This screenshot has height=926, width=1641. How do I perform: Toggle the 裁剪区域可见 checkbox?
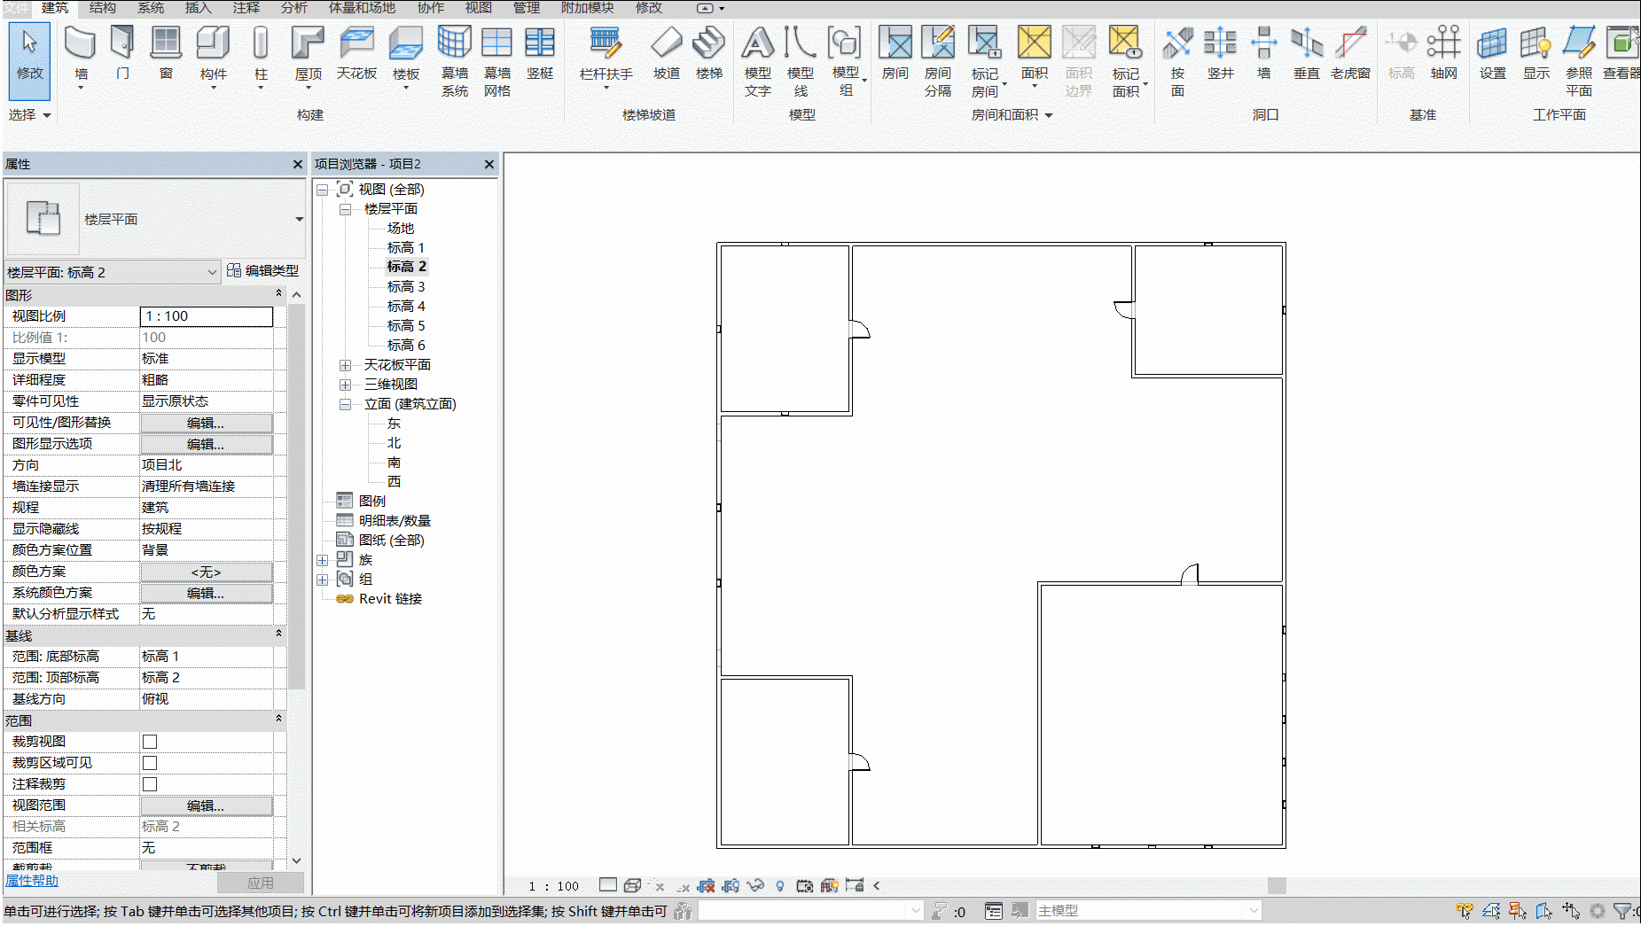coord(150,763)
